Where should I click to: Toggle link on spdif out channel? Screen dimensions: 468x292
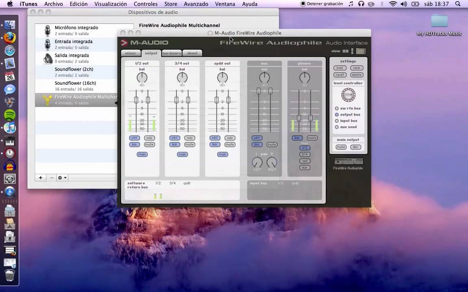pyautogui.click(x=215, y=144)
